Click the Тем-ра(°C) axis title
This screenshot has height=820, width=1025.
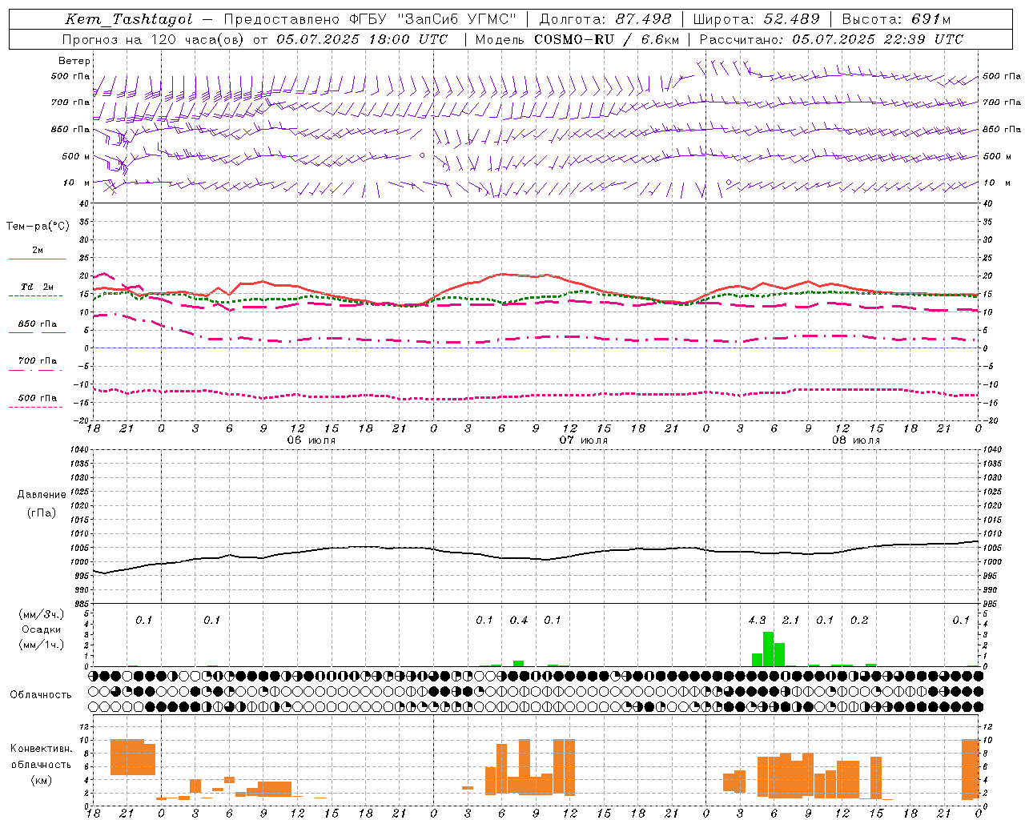coord(38,227)
